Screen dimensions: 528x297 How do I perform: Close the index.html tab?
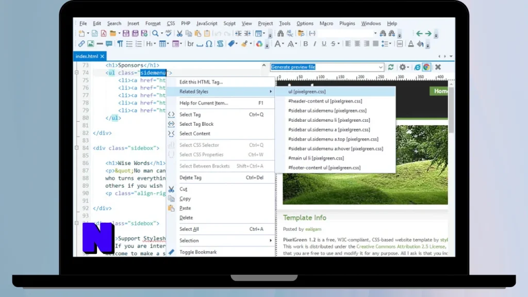pos(102,56)
